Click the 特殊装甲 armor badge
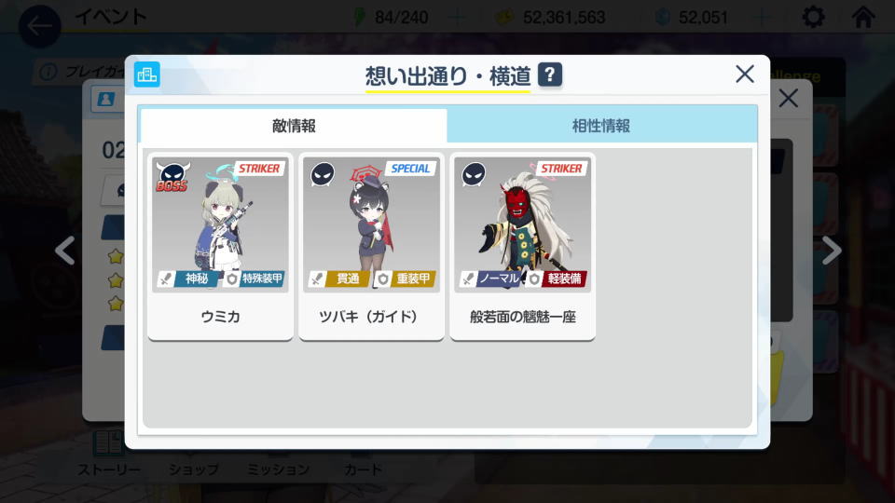The height and width of the screenshot is (503, 895). (x=254, y=279)
